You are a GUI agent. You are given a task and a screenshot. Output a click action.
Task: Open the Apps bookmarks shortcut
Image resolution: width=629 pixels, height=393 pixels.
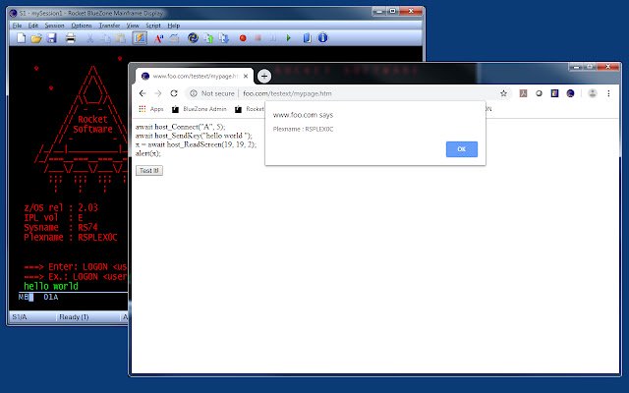coord(151,109)
